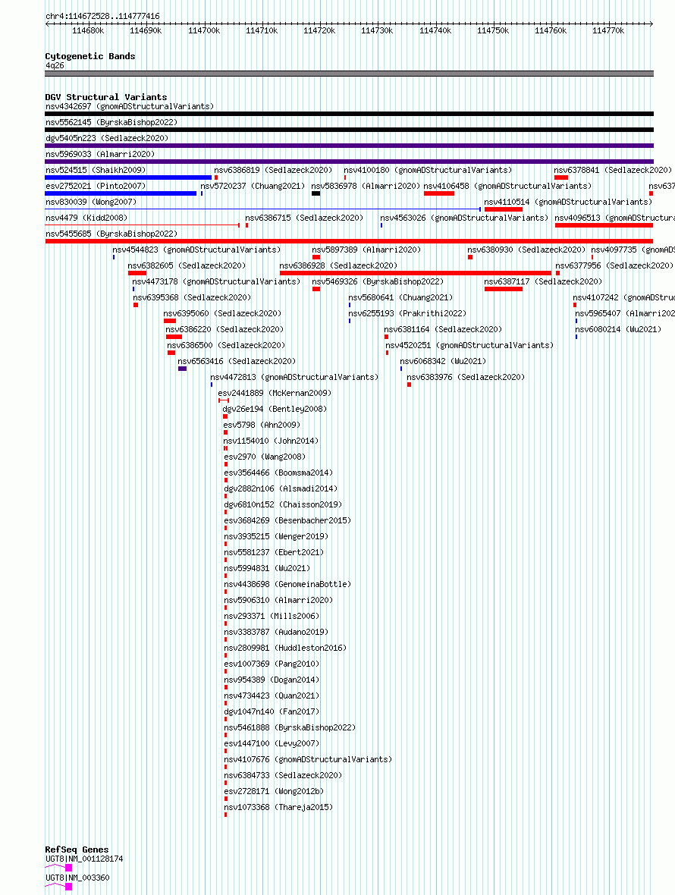Click the nsv4342697 gnomADStructuralVariants label
This screenshot has width=675, height=895.
(130, 106)
